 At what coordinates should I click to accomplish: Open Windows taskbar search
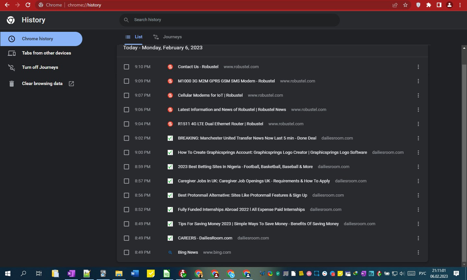pos(23,274)
